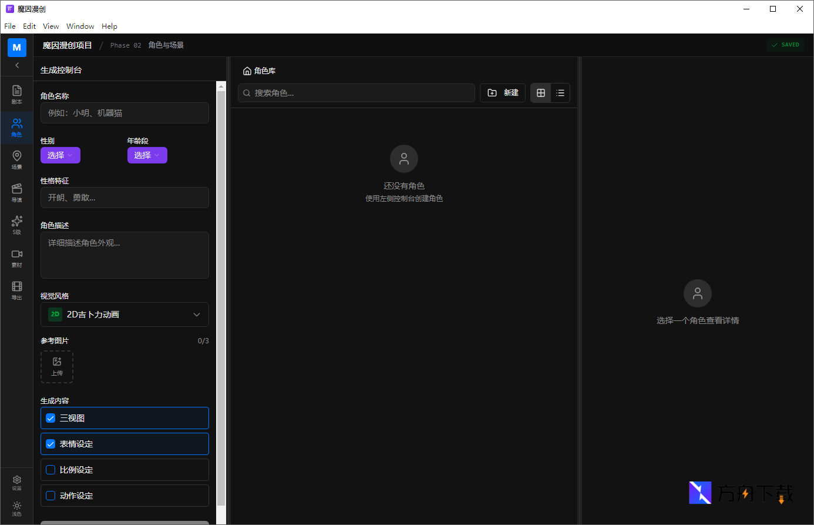Open the View menu
Screen dimensions: 814x525
click(x=51, y=26)
